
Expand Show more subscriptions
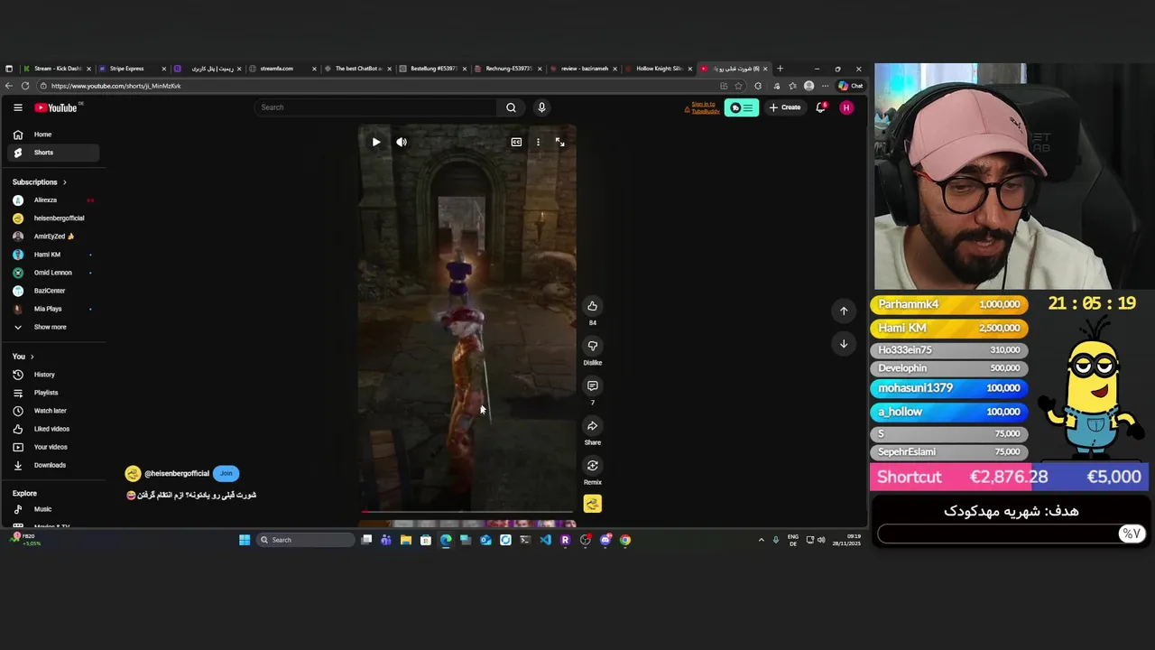(x=54, y=327)
